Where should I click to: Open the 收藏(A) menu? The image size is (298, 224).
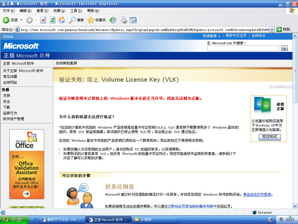click(59, 11)
